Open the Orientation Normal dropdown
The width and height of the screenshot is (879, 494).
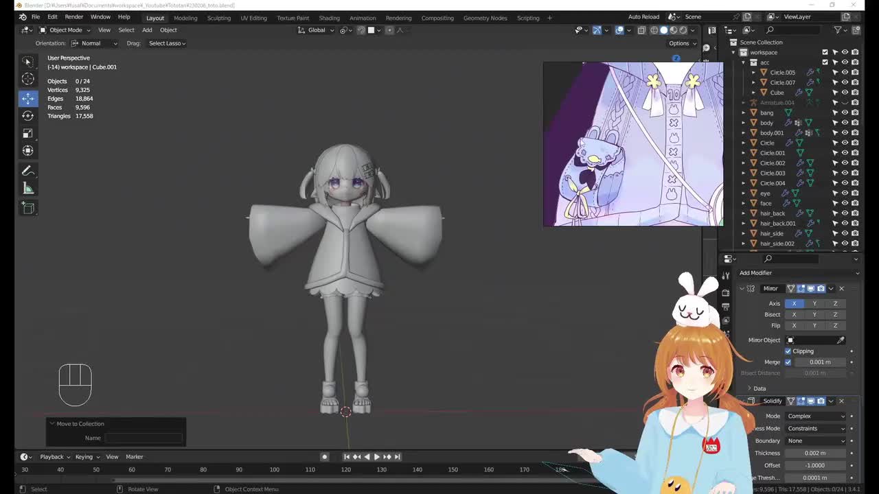[x=94, y=43]
